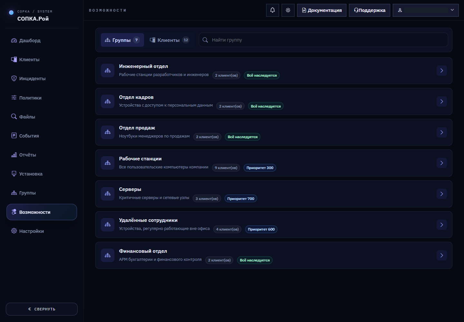Click Инженерный отдел group icon

click(x=108, y=71)
